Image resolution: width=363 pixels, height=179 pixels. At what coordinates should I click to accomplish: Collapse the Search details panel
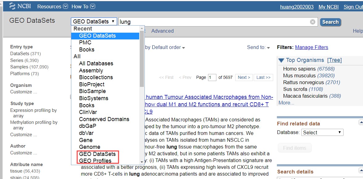point(361,171)
